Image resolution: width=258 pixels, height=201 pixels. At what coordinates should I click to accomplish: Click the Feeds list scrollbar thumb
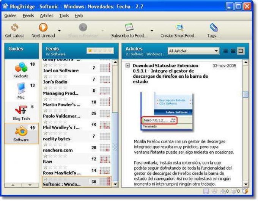115,146
